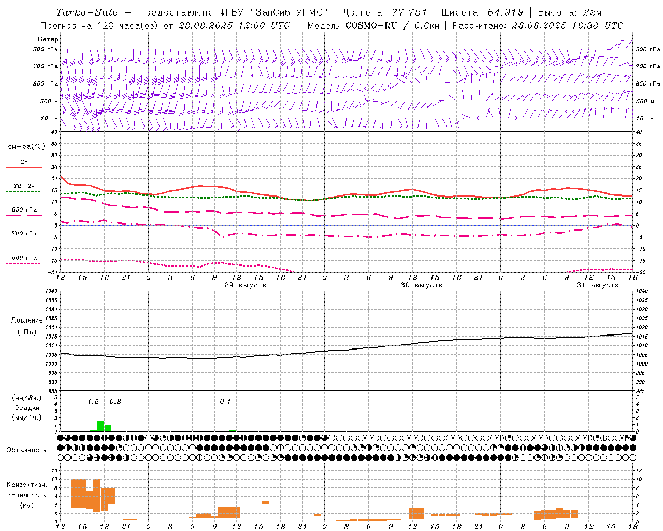The width and height of the screenshot is (663, 531).
Task: Click the "29 августа" date label
Action: [x=246, y=285]
